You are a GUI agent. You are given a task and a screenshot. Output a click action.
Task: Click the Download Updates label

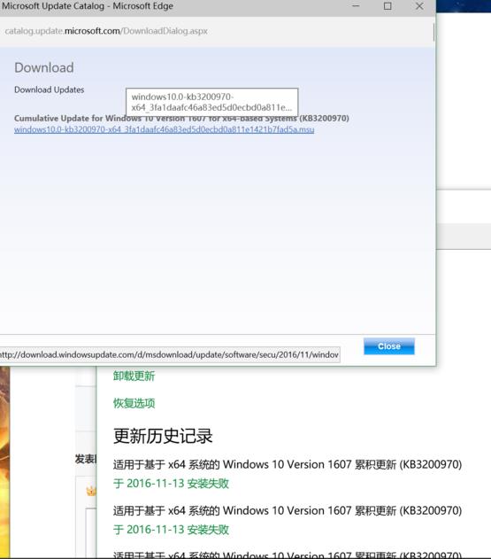click(x=50, y=89)
